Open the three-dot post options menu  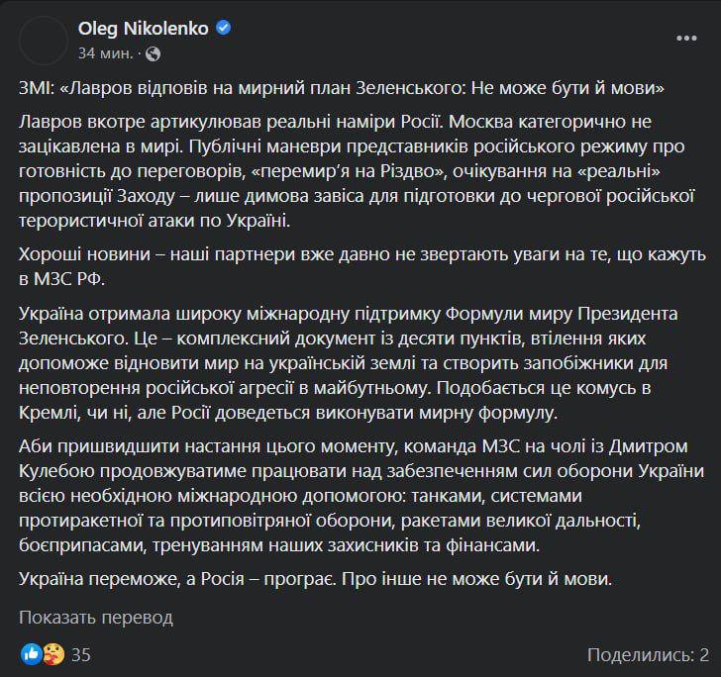tap(685, 38)
